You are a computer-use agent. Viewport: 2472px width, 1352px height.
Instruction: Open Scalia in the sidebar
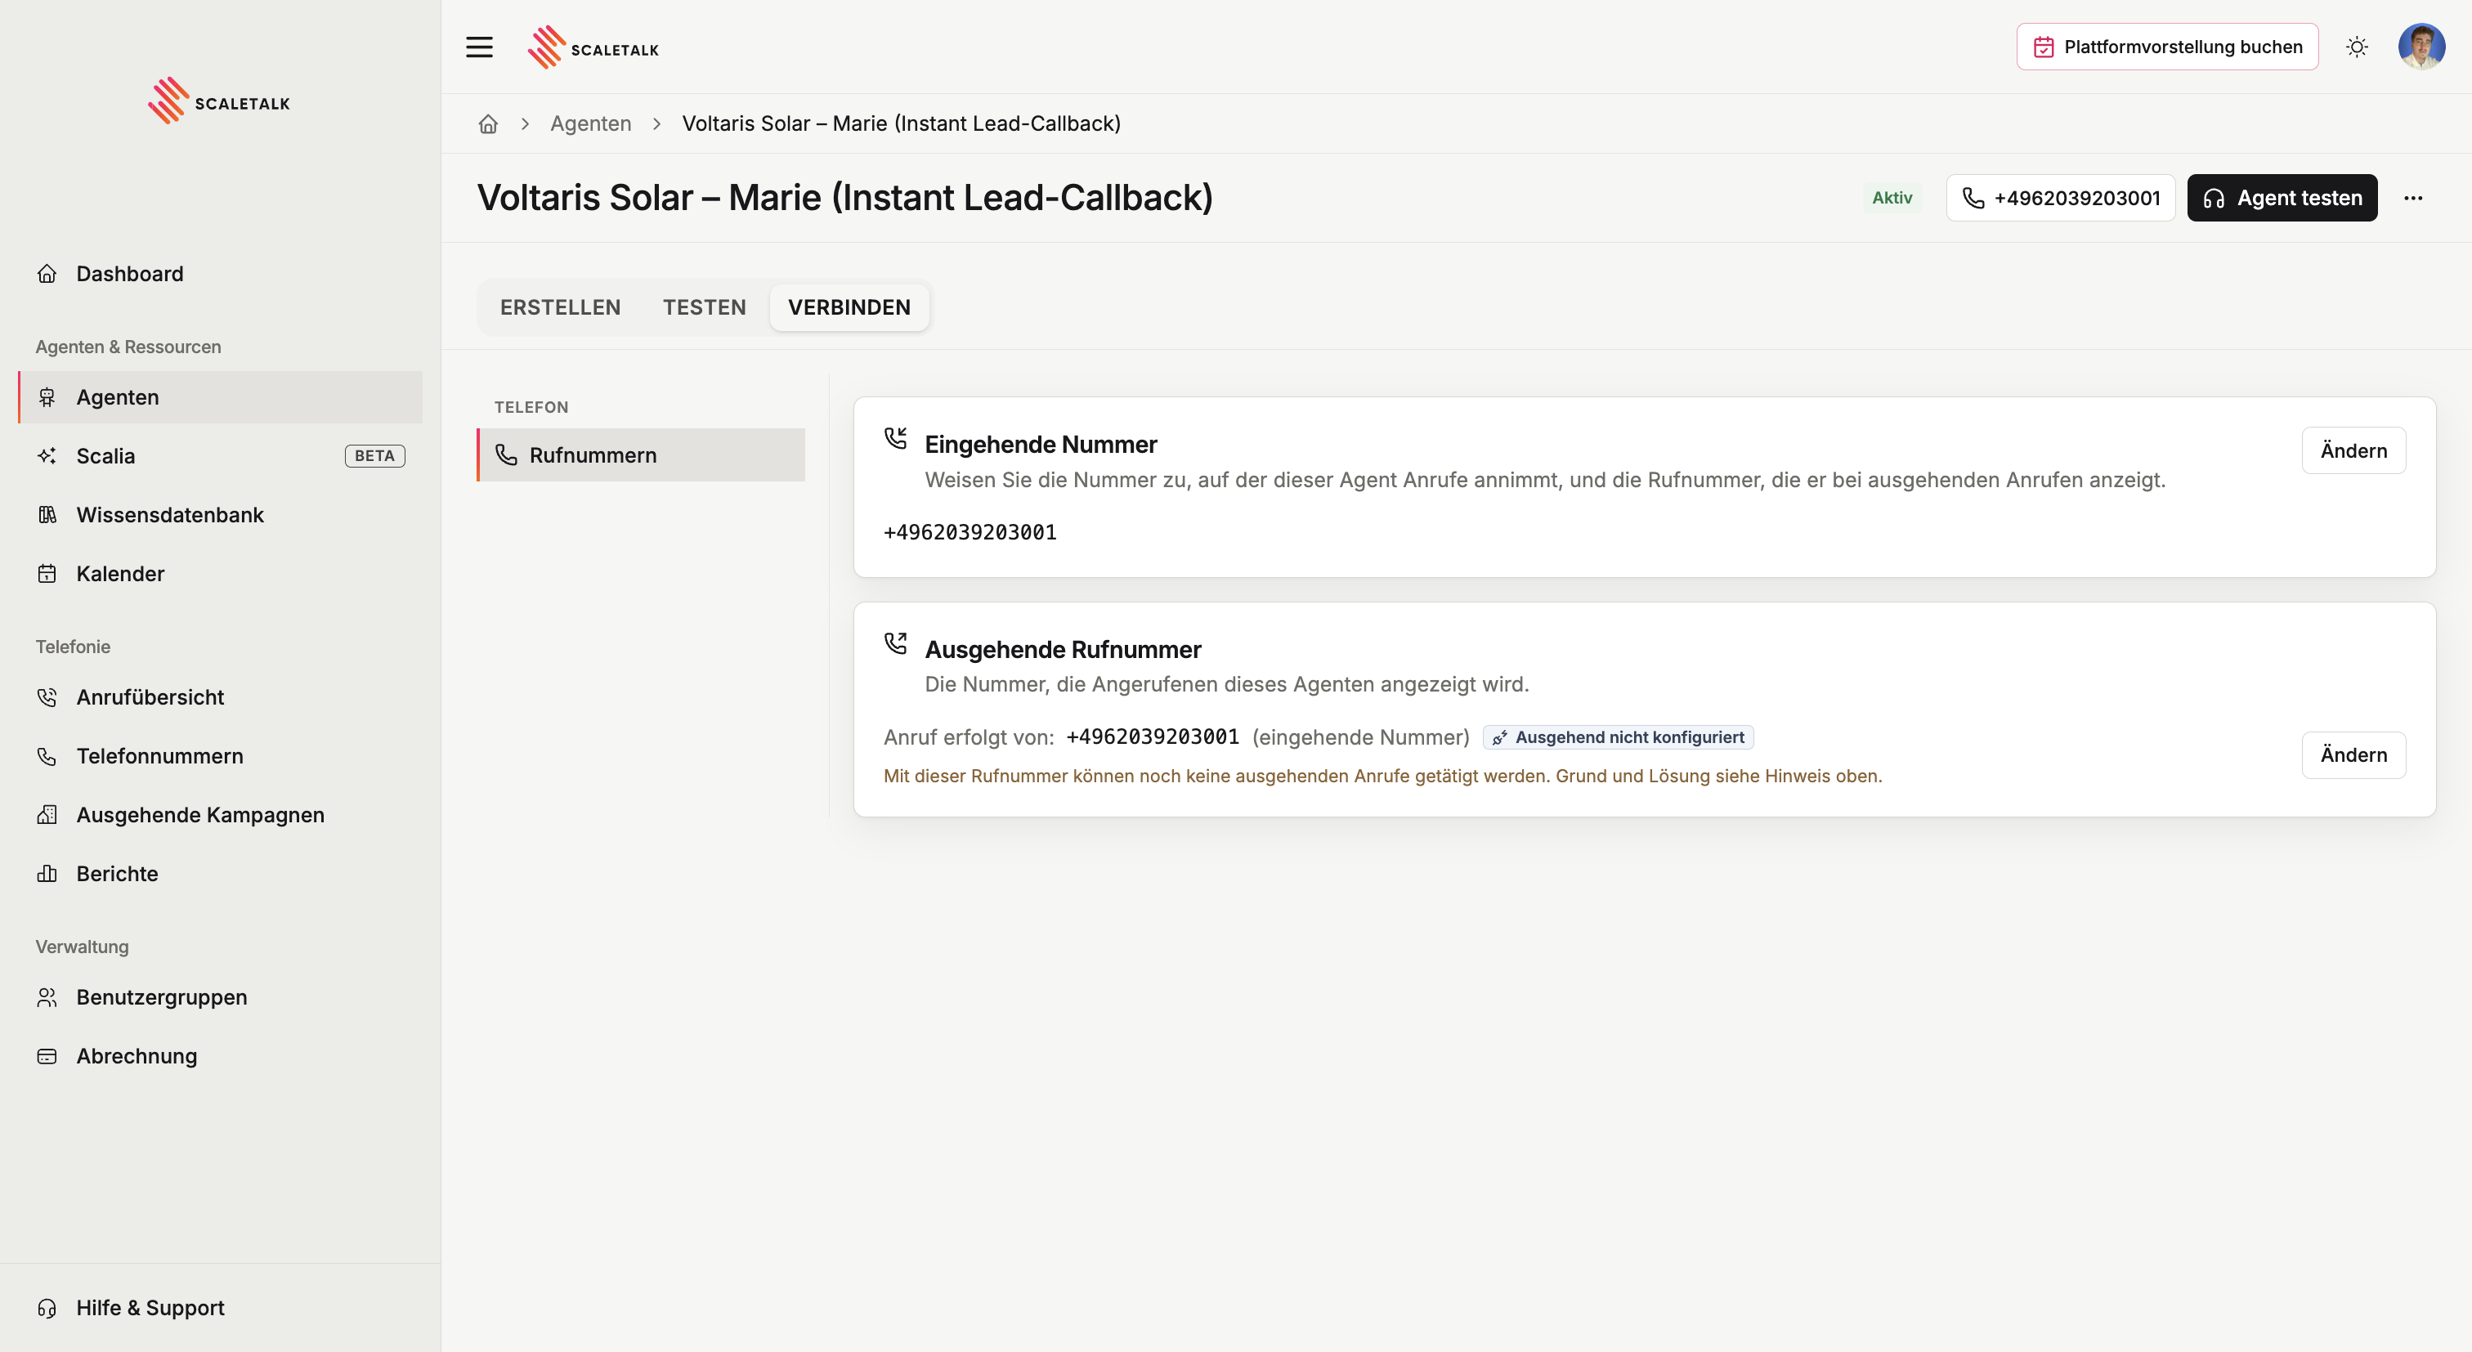[x=221, y=456]
